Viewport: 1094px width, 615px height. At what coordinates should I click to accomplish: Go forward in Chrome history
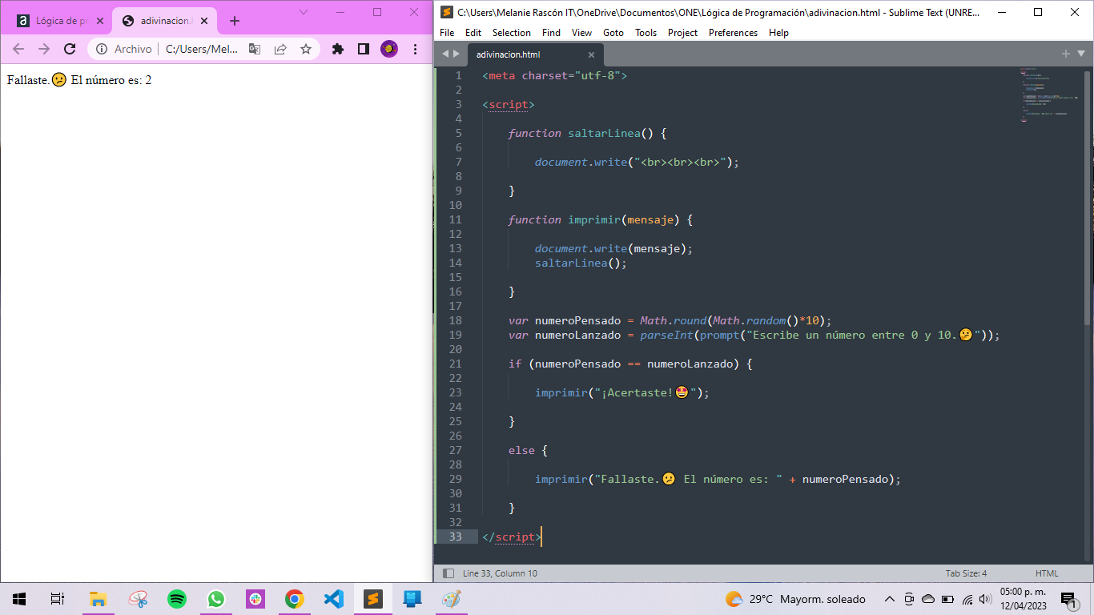tap(44, 49)
